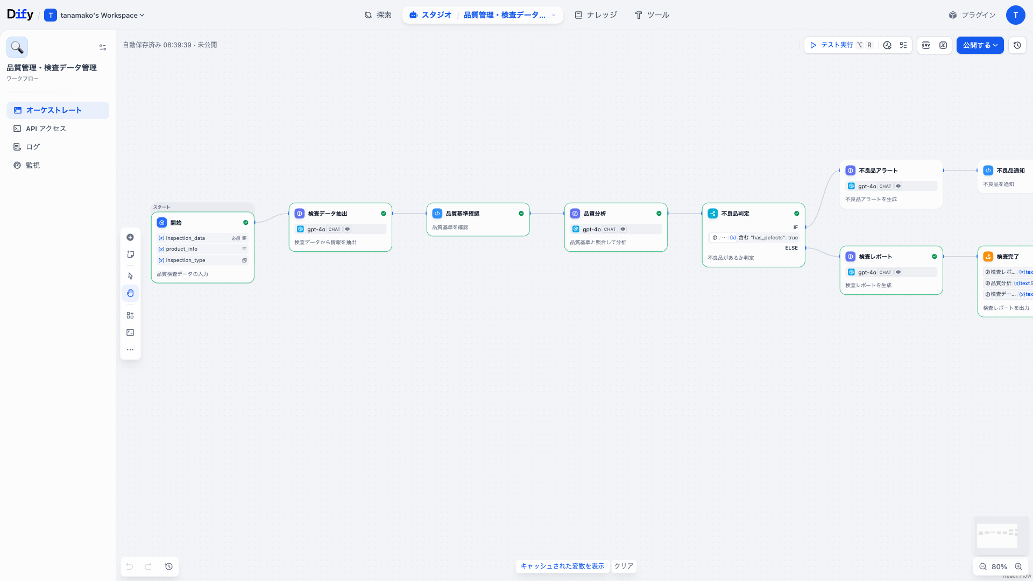This screenshot has width=1033, height=581.
Task: Open the conversation variables (x) panel
Action: pos(943,45)
